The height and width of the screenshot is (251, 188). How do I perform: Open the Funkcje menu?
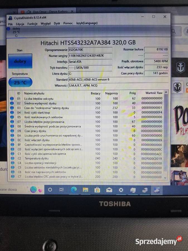tap(32, 24)
